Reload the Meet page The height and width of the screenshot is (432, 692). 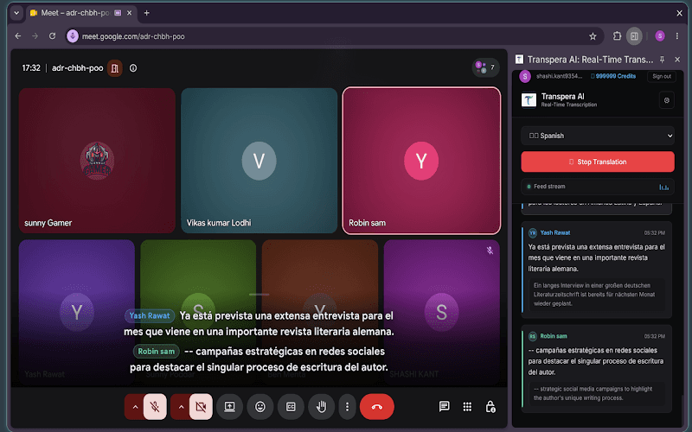point(52,36)
